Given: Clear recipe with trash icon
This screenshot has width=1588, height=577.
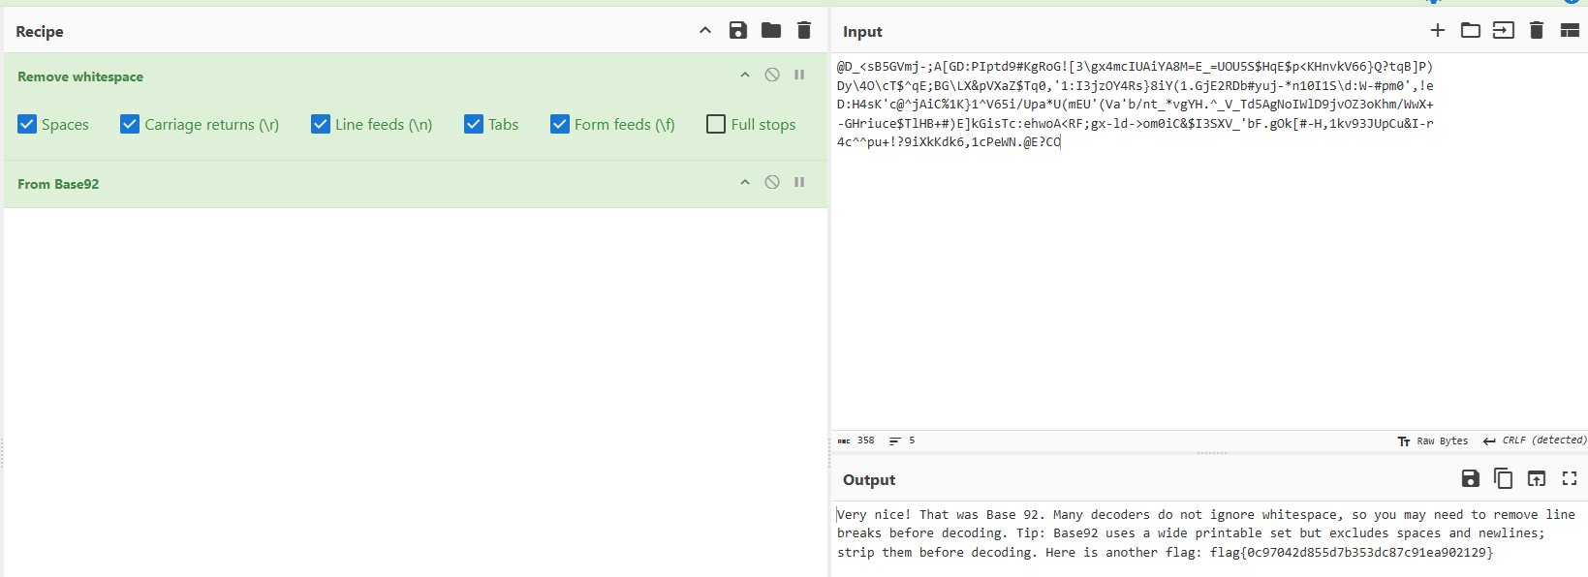Looking at the screenshot, I should pyautogui.click(x=804, y=30).
